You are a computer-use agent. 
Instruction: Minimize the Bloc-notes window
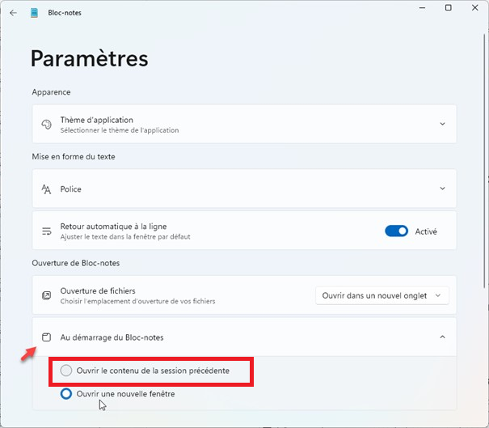[422, 8]
